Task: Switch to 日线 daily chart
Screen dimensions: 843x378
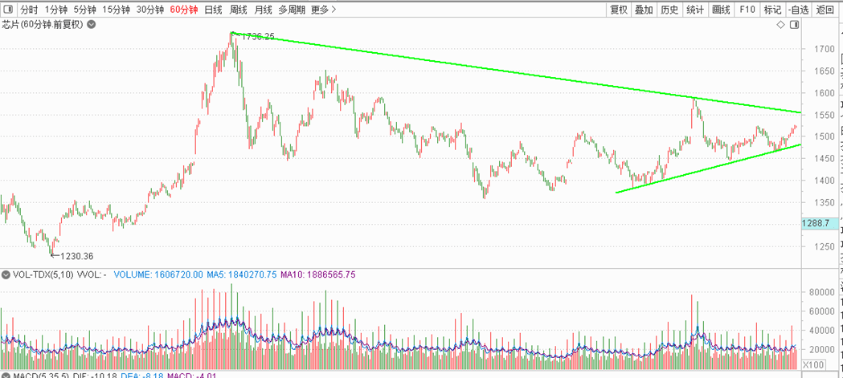Action: (214, 9)
